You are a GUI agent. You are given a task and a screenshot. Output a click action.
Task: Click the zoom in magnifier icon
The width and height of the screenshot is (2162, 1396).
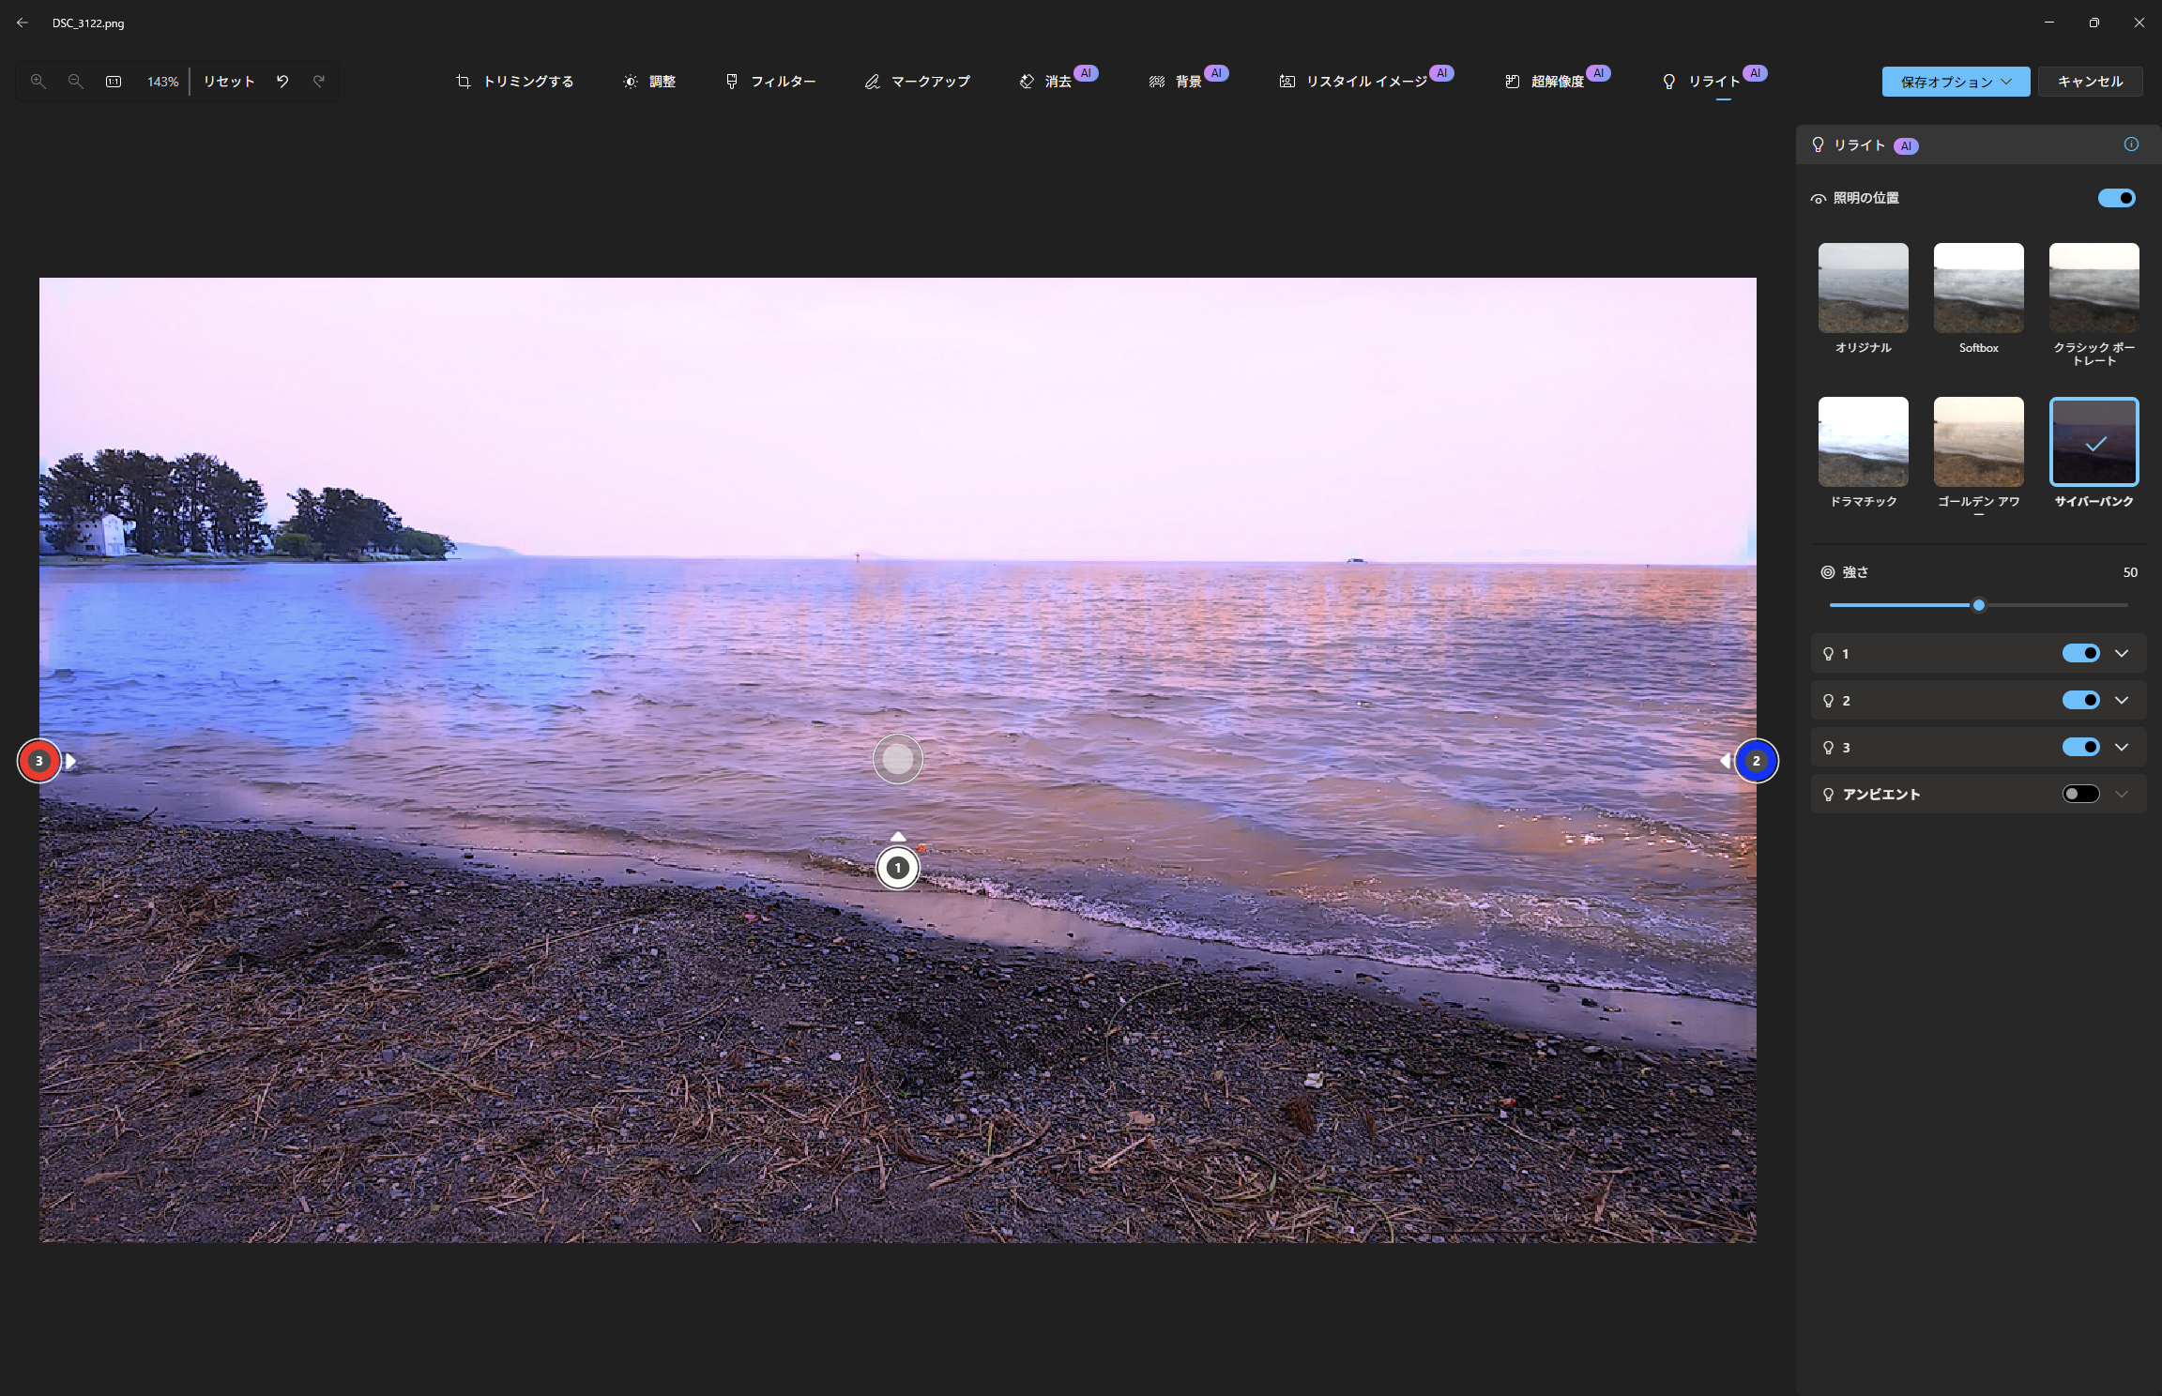point(38,82)
